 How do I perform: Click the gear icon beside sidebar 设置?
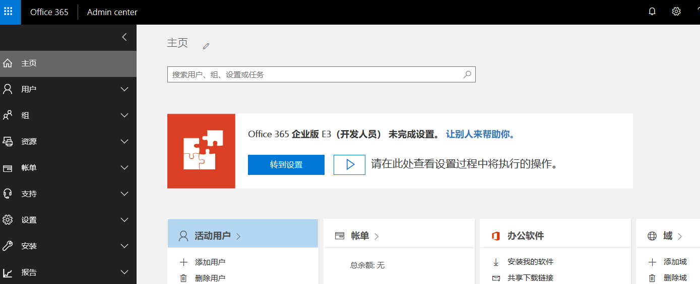[x=8, y=220]
